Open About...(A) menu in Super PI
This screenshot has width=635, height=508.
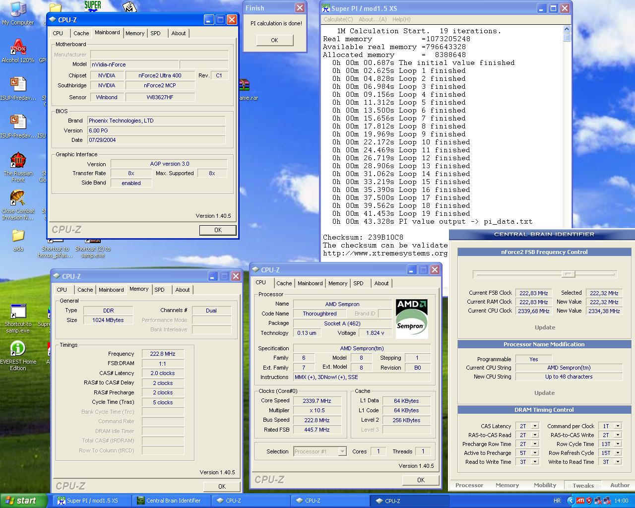coord(373,19)
